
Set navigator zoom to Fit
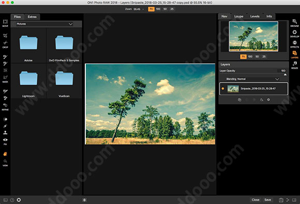pos(243,56)
